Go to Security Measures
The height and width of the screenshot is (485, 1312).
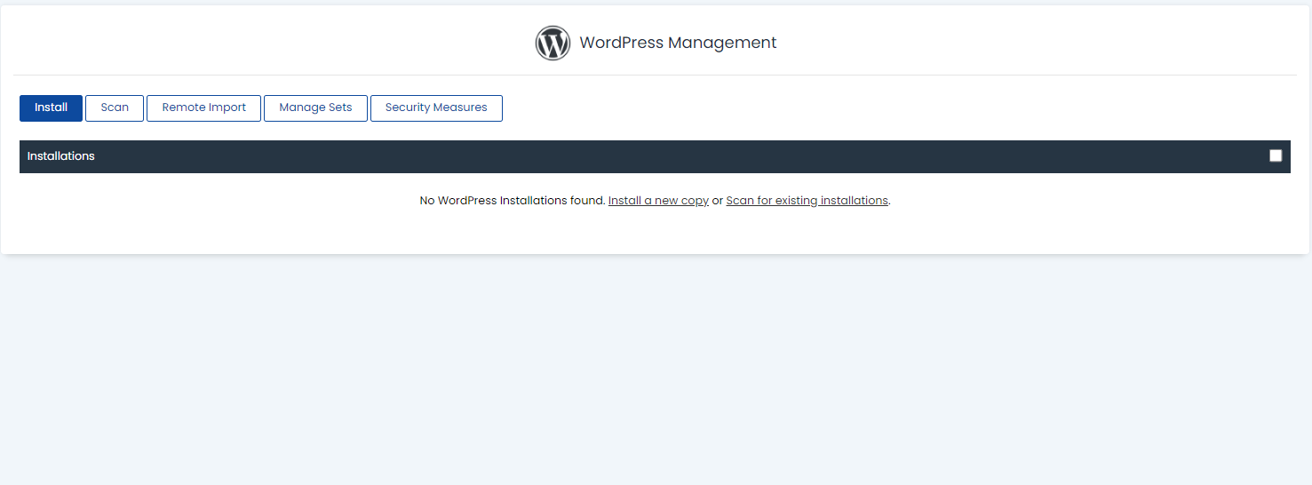(x=436, y=107)
